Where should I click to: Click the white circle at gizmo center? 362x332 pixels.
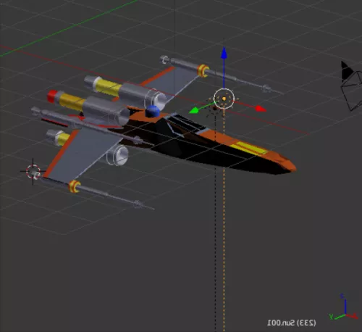224,99
